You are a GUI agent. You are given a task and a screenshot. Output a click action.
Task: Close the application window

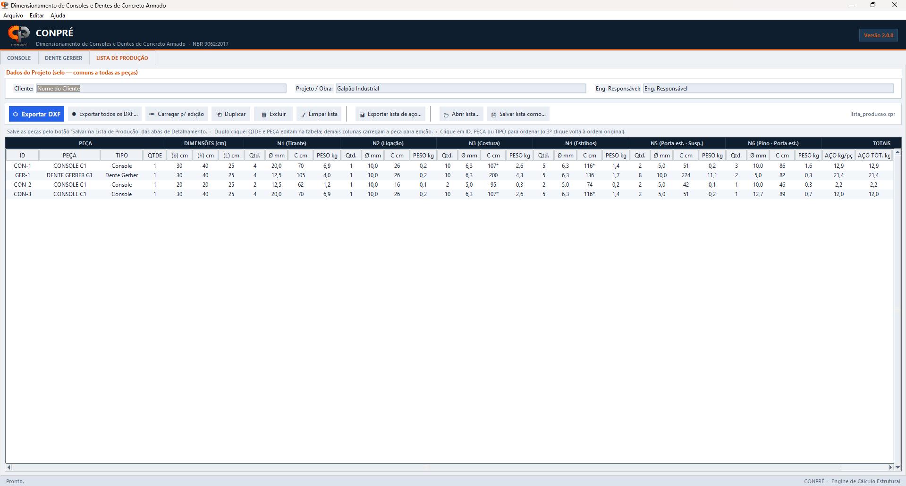click(895, 5)
